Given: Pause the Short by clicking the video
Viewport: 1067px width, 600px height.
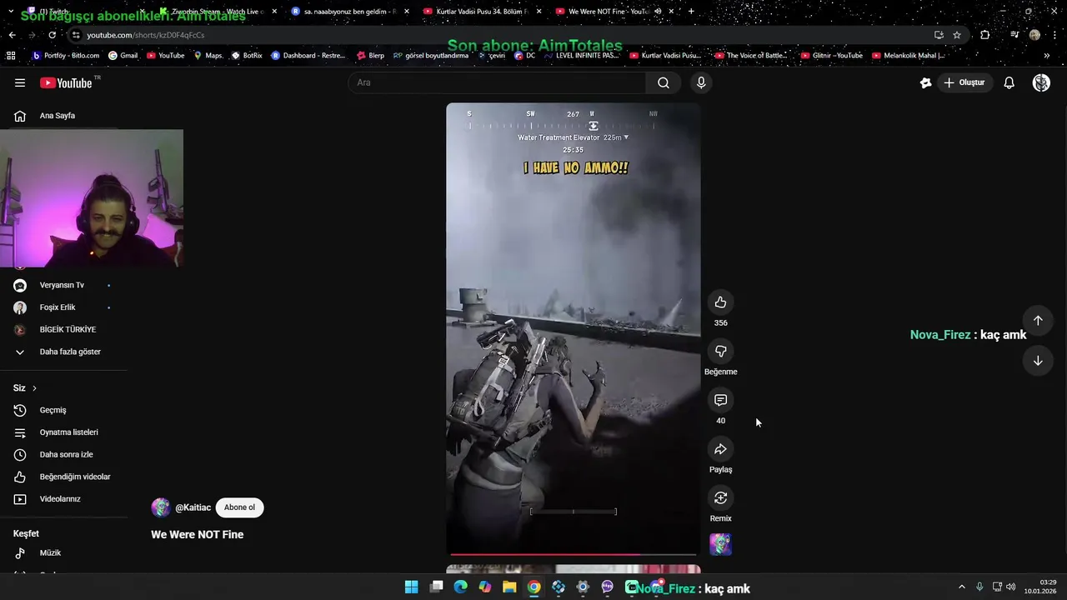Looking at the screenshot, I should point(574,327).
